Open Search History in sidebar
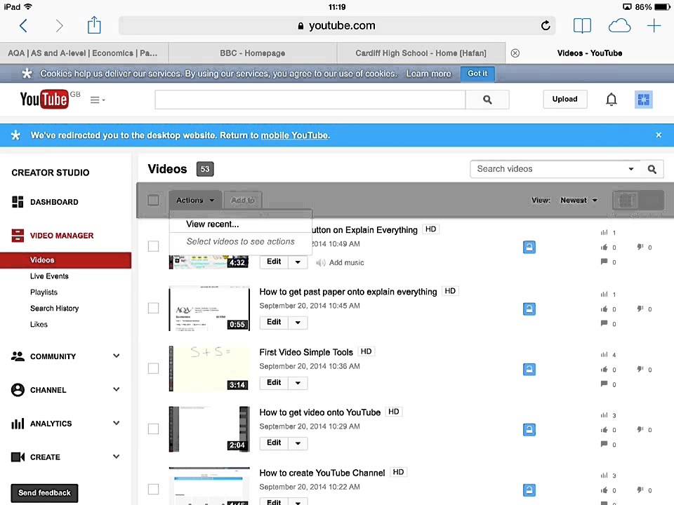 click(x=55, y=309)
